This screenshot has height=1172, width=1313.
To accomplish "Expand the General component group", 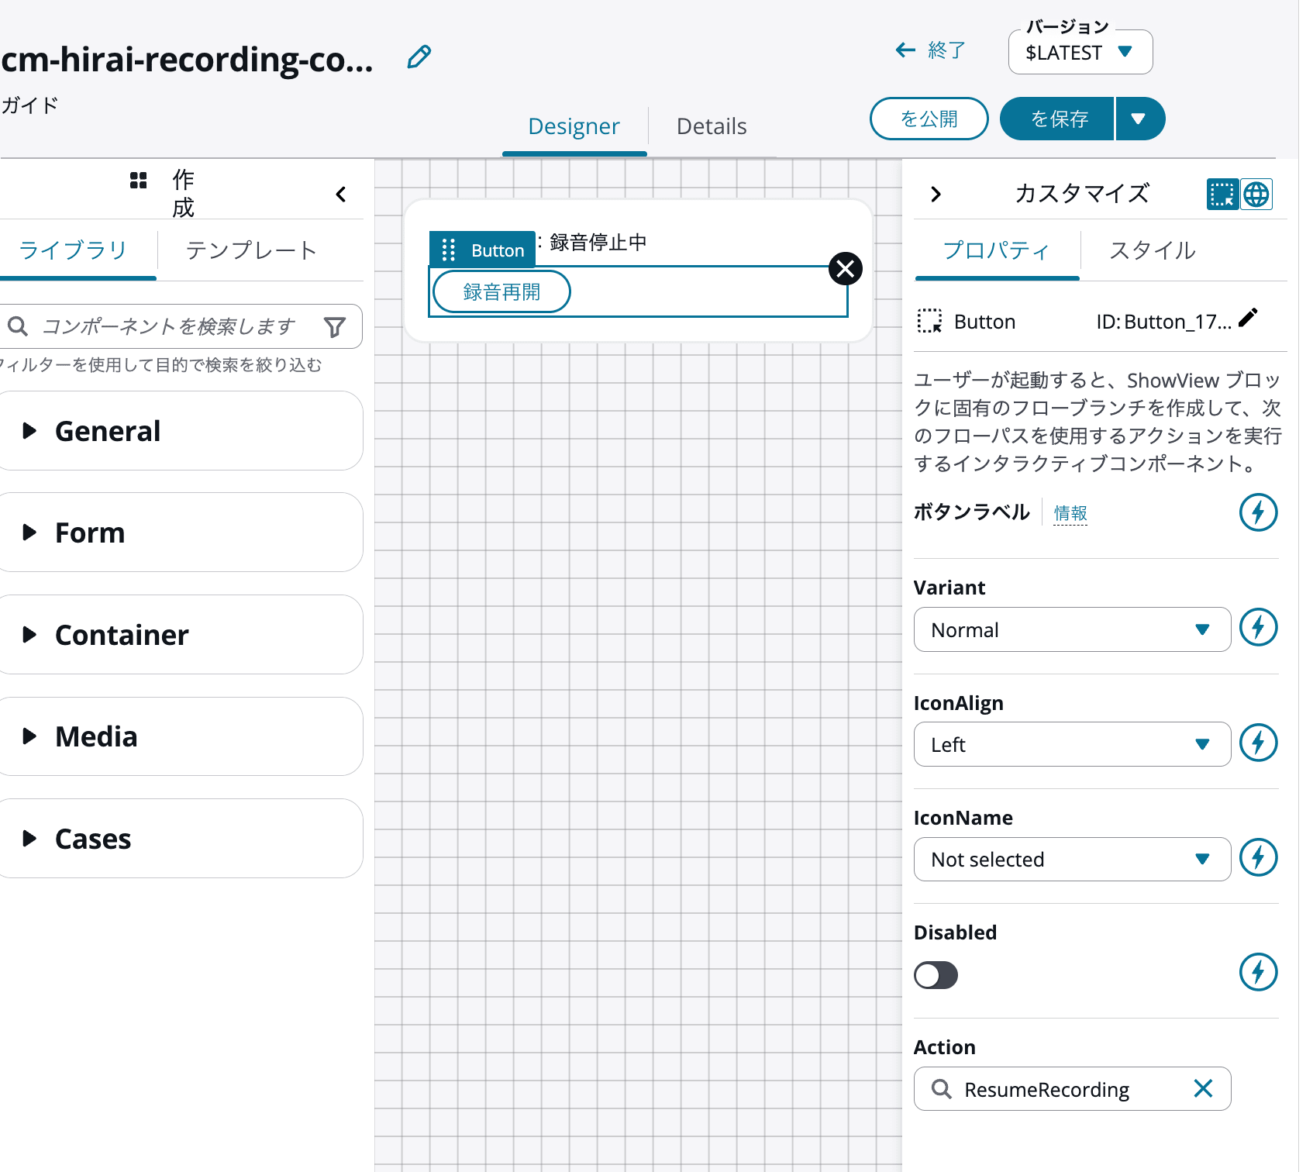I will pyautogui.click(x=180, y=431).
